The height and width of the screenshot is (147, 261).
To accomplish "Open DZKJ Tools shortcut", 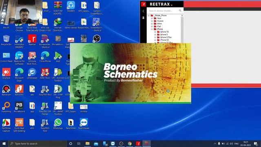I will point(45,73).
